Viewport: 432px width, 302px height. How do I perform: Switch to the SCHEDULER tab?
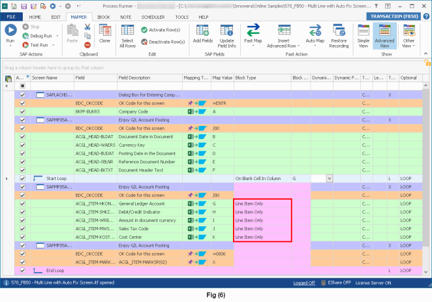pyautogui.click(x=153, y=17)
